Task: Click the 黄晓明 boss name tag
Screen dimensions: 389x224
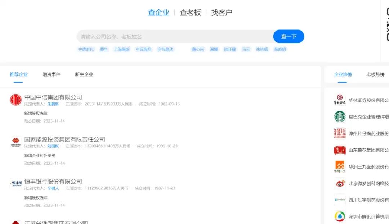Action: coord(280,50)
